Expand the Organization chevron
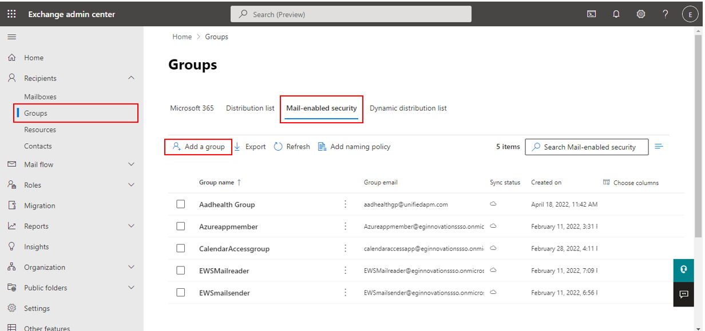 point(131,267)
